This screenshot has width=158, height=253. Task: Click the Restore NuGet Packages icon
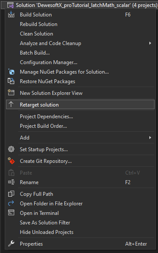[x=11, y=81]
